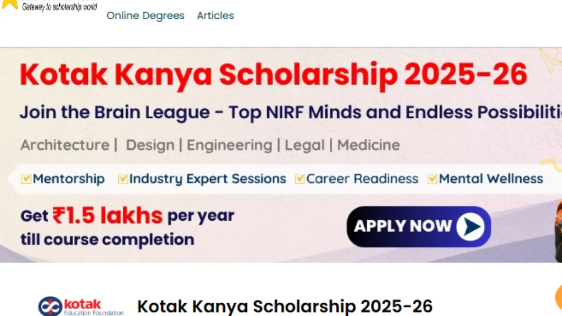The height and width of the screenshot is (316, 562).
Task: Select the Mental Wellness feature badge
Action: tap(485, 179)
